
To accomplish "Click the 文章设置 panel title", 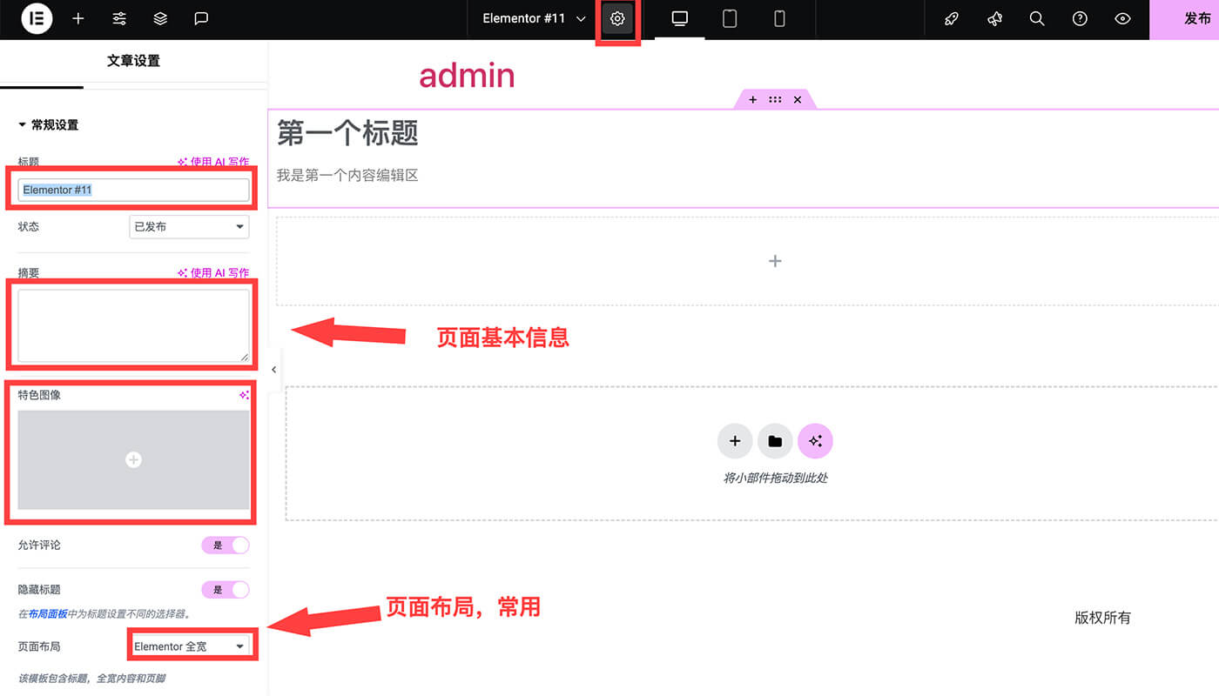I will (x=133, y=61).
